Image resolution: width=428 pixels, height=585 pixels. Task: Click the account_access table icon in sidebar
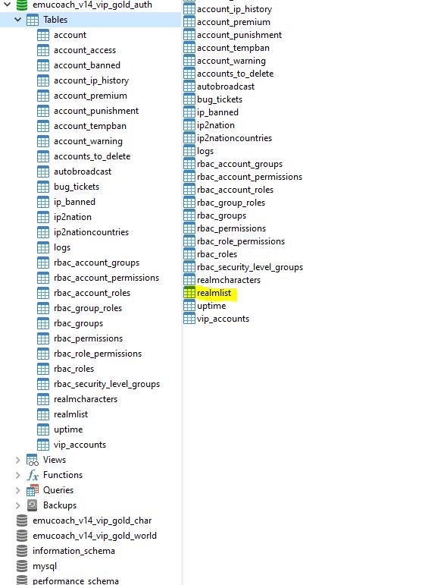(x=43, y=50)
